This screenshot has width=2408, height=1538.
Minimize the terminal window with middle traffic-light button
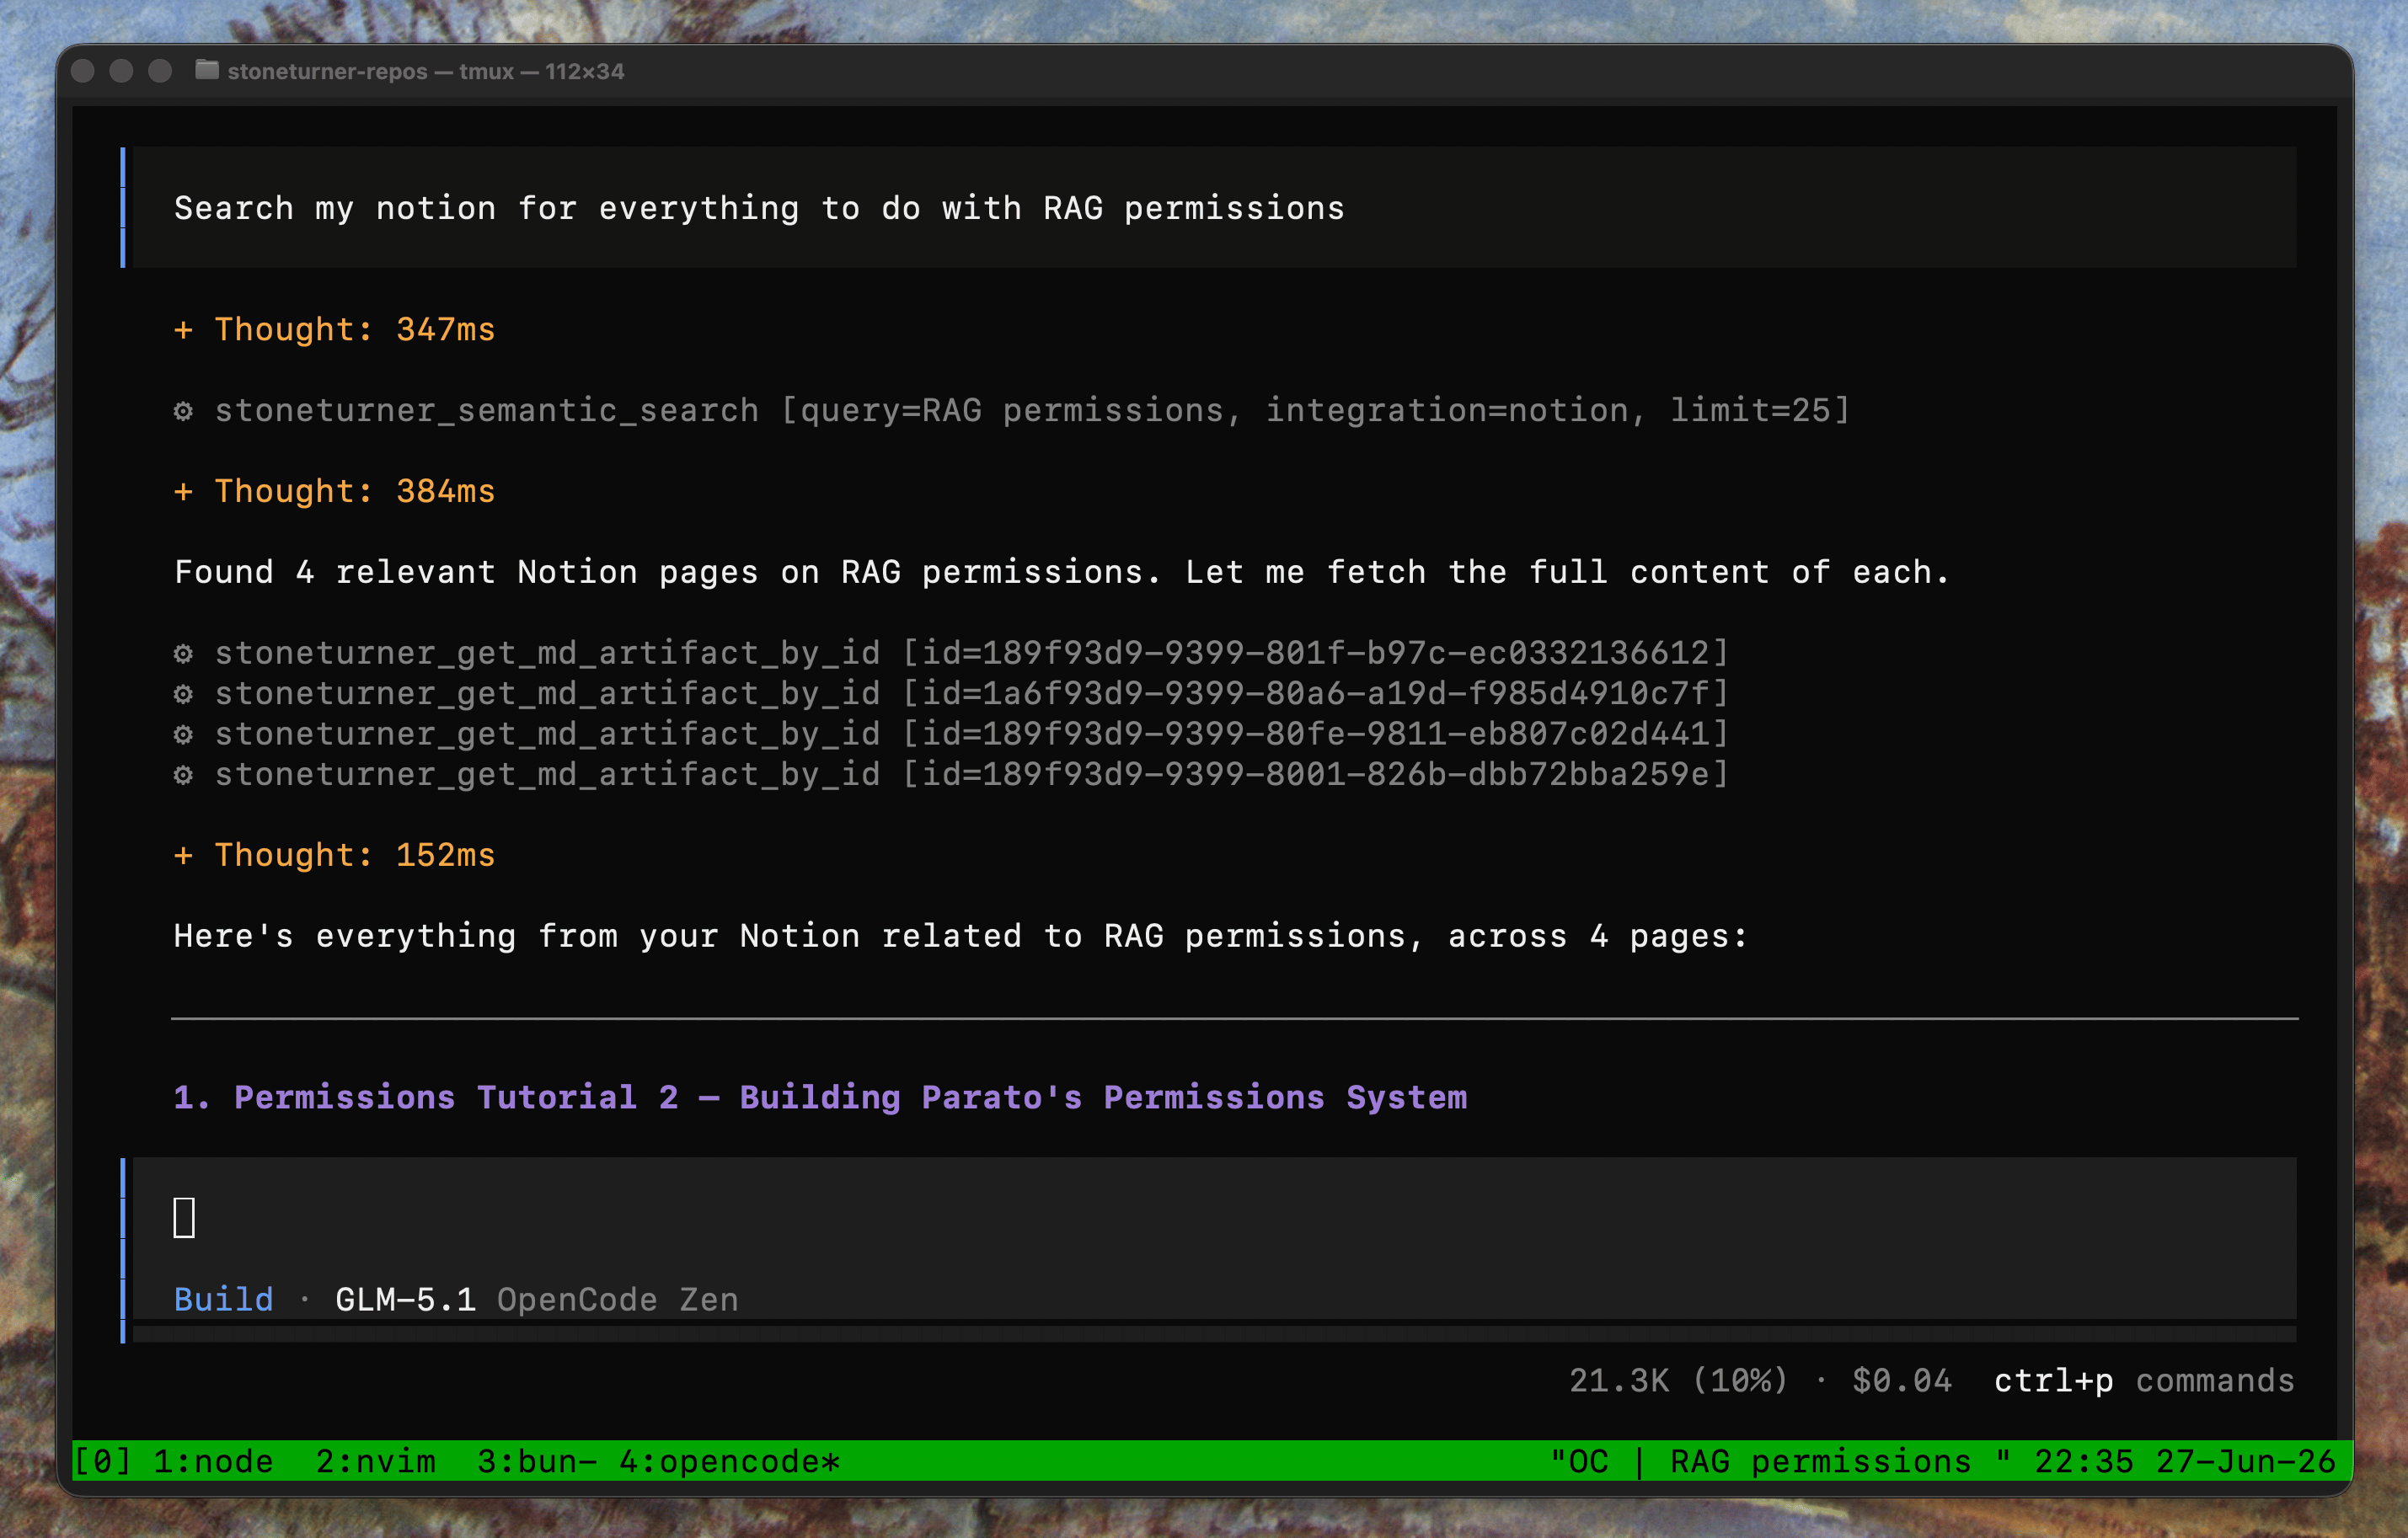[x=121, y=71]
